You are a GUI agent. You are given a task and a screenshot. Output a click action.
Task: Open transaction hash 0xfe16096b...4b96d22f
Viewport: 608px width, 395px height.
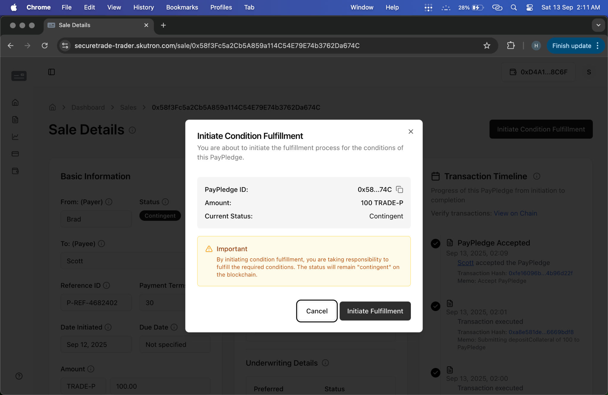click(541, 273)
